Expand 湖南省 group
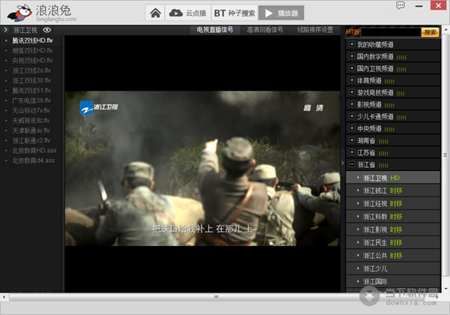This screenshot has height=315, width=450. click(352, 140)
